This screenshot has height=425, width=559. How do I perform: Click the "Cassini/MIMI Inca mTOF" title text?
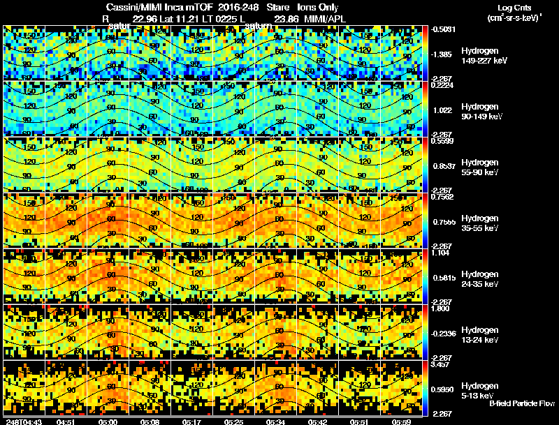tap(159, 8)
